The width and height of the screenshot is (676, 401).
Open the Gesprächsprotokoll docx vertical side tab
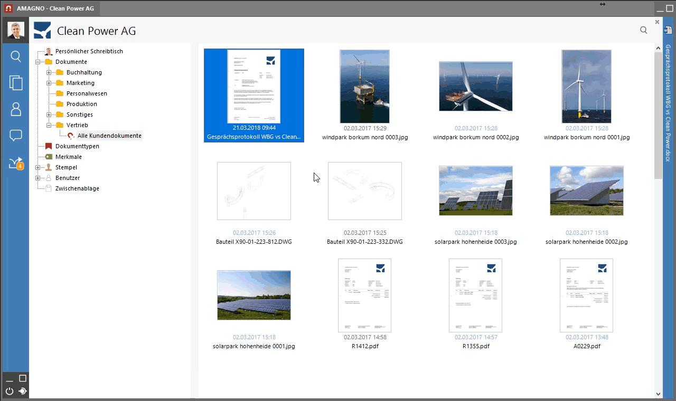[668, 100]
